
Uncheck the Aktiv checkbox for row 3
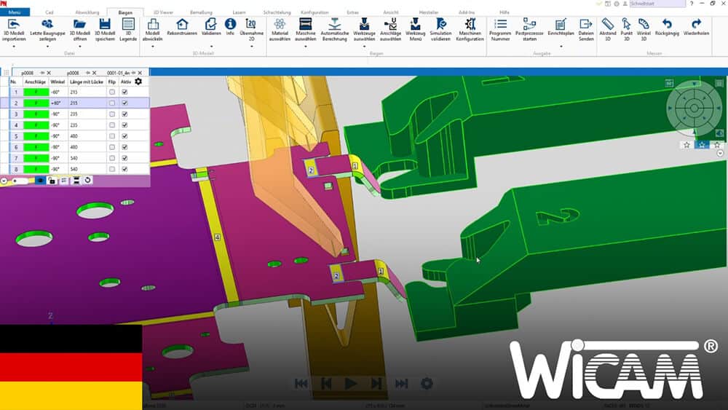click(x=125, y=114)
